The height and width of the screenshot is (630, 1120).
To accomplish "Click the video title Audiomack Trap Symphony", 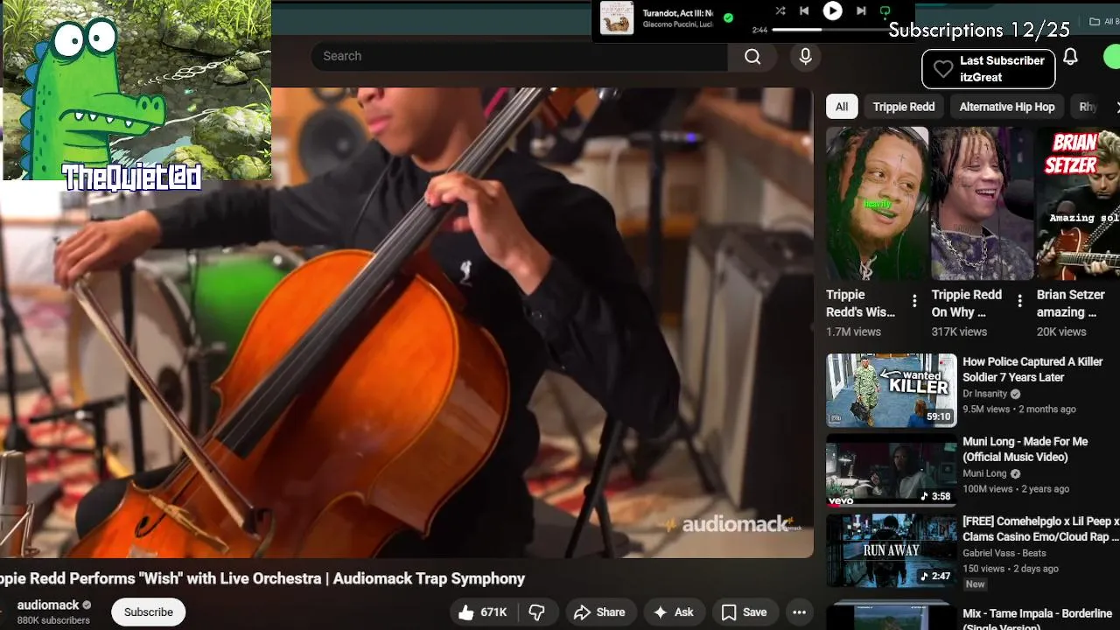I will point(262,578).
